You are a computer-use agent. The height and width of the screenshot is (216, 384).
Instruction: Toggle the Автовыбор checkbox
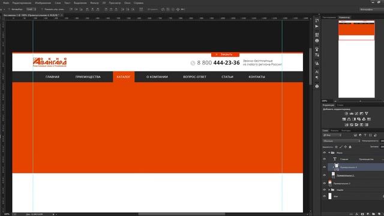click(x=9, y=10)
